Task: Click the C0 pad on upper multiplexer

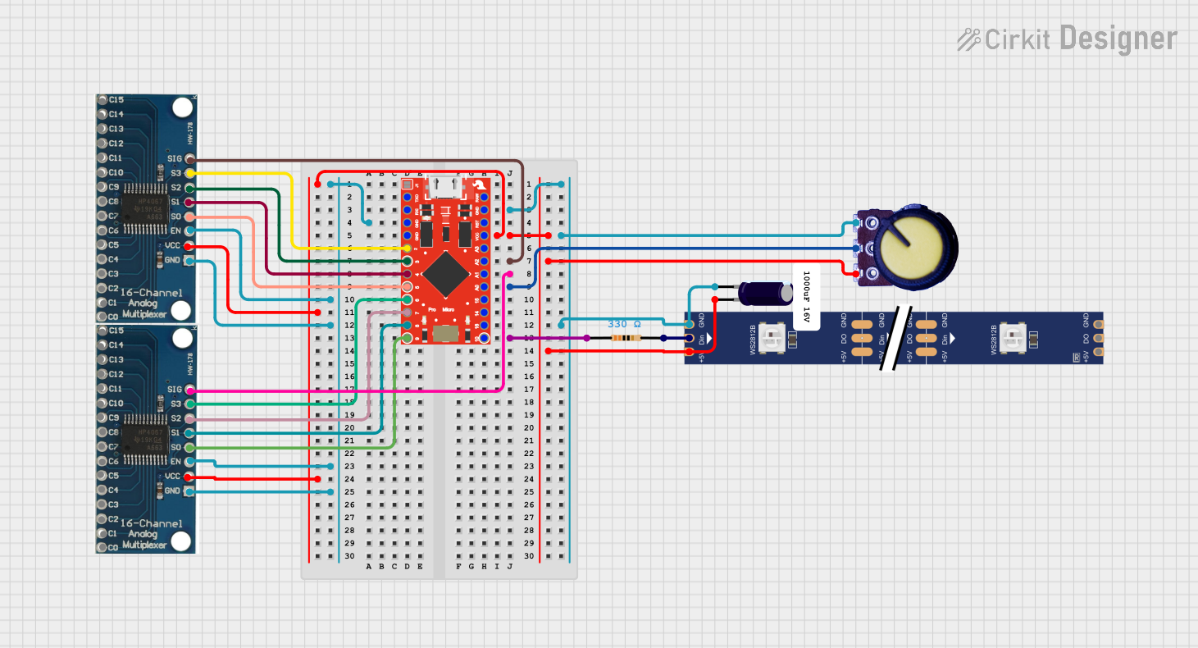Action: (102, 317)
